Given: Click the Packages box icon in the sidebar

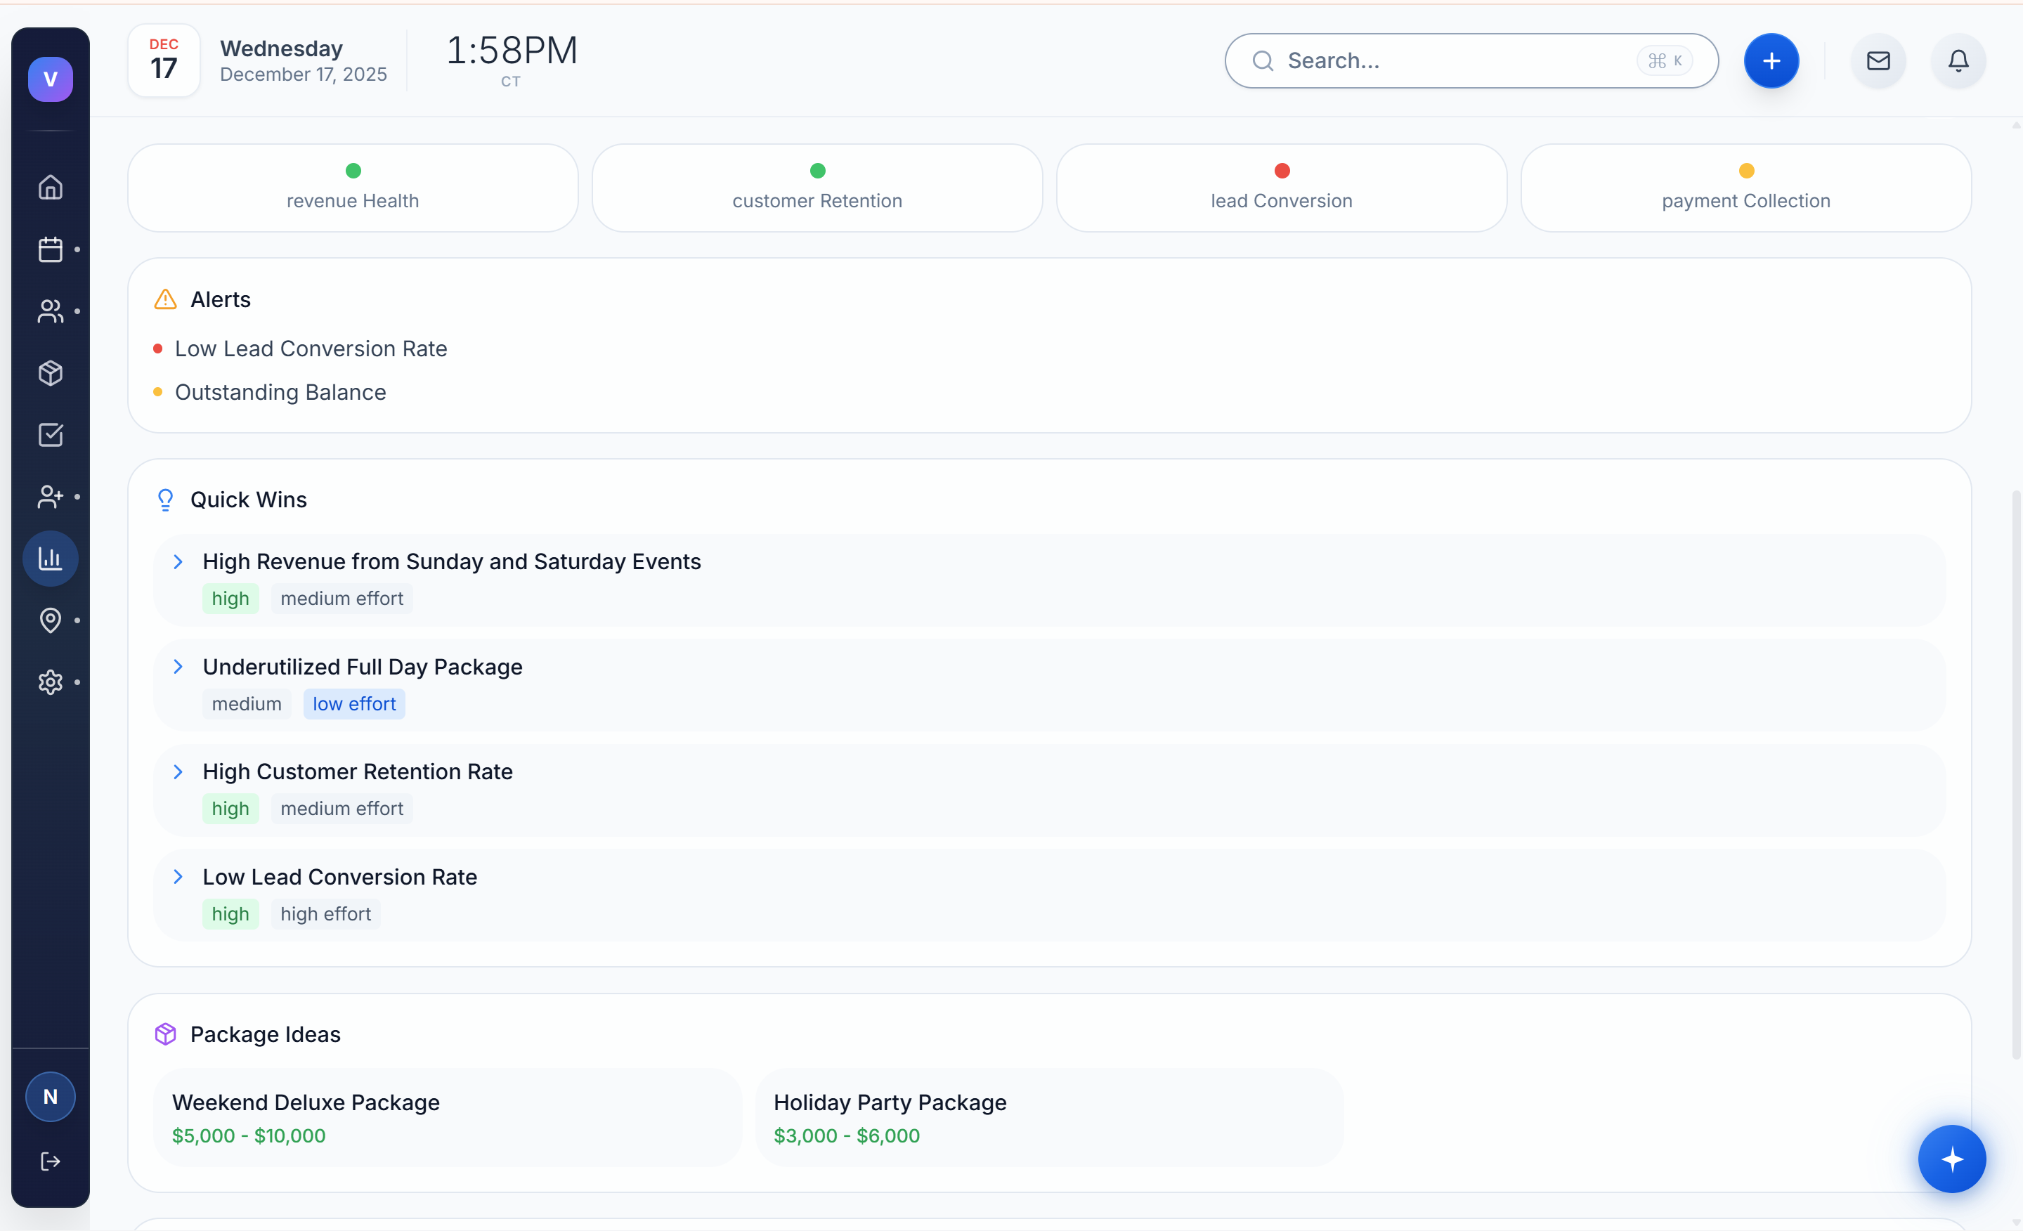Looking at the screenshot, I should (50, 374).
